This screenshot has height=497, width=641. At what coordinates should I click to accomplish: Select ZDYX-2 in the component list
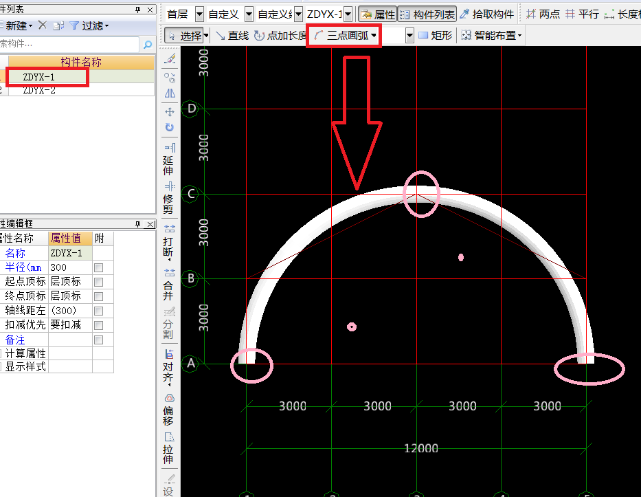81,90
